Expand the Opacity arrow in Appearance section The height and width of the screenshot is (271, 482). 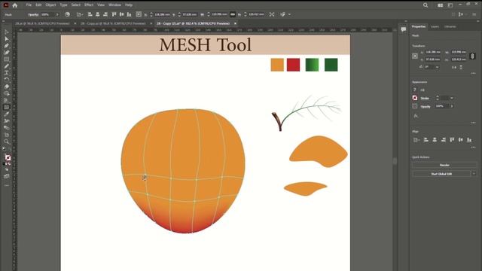click(x=452, y=106)
